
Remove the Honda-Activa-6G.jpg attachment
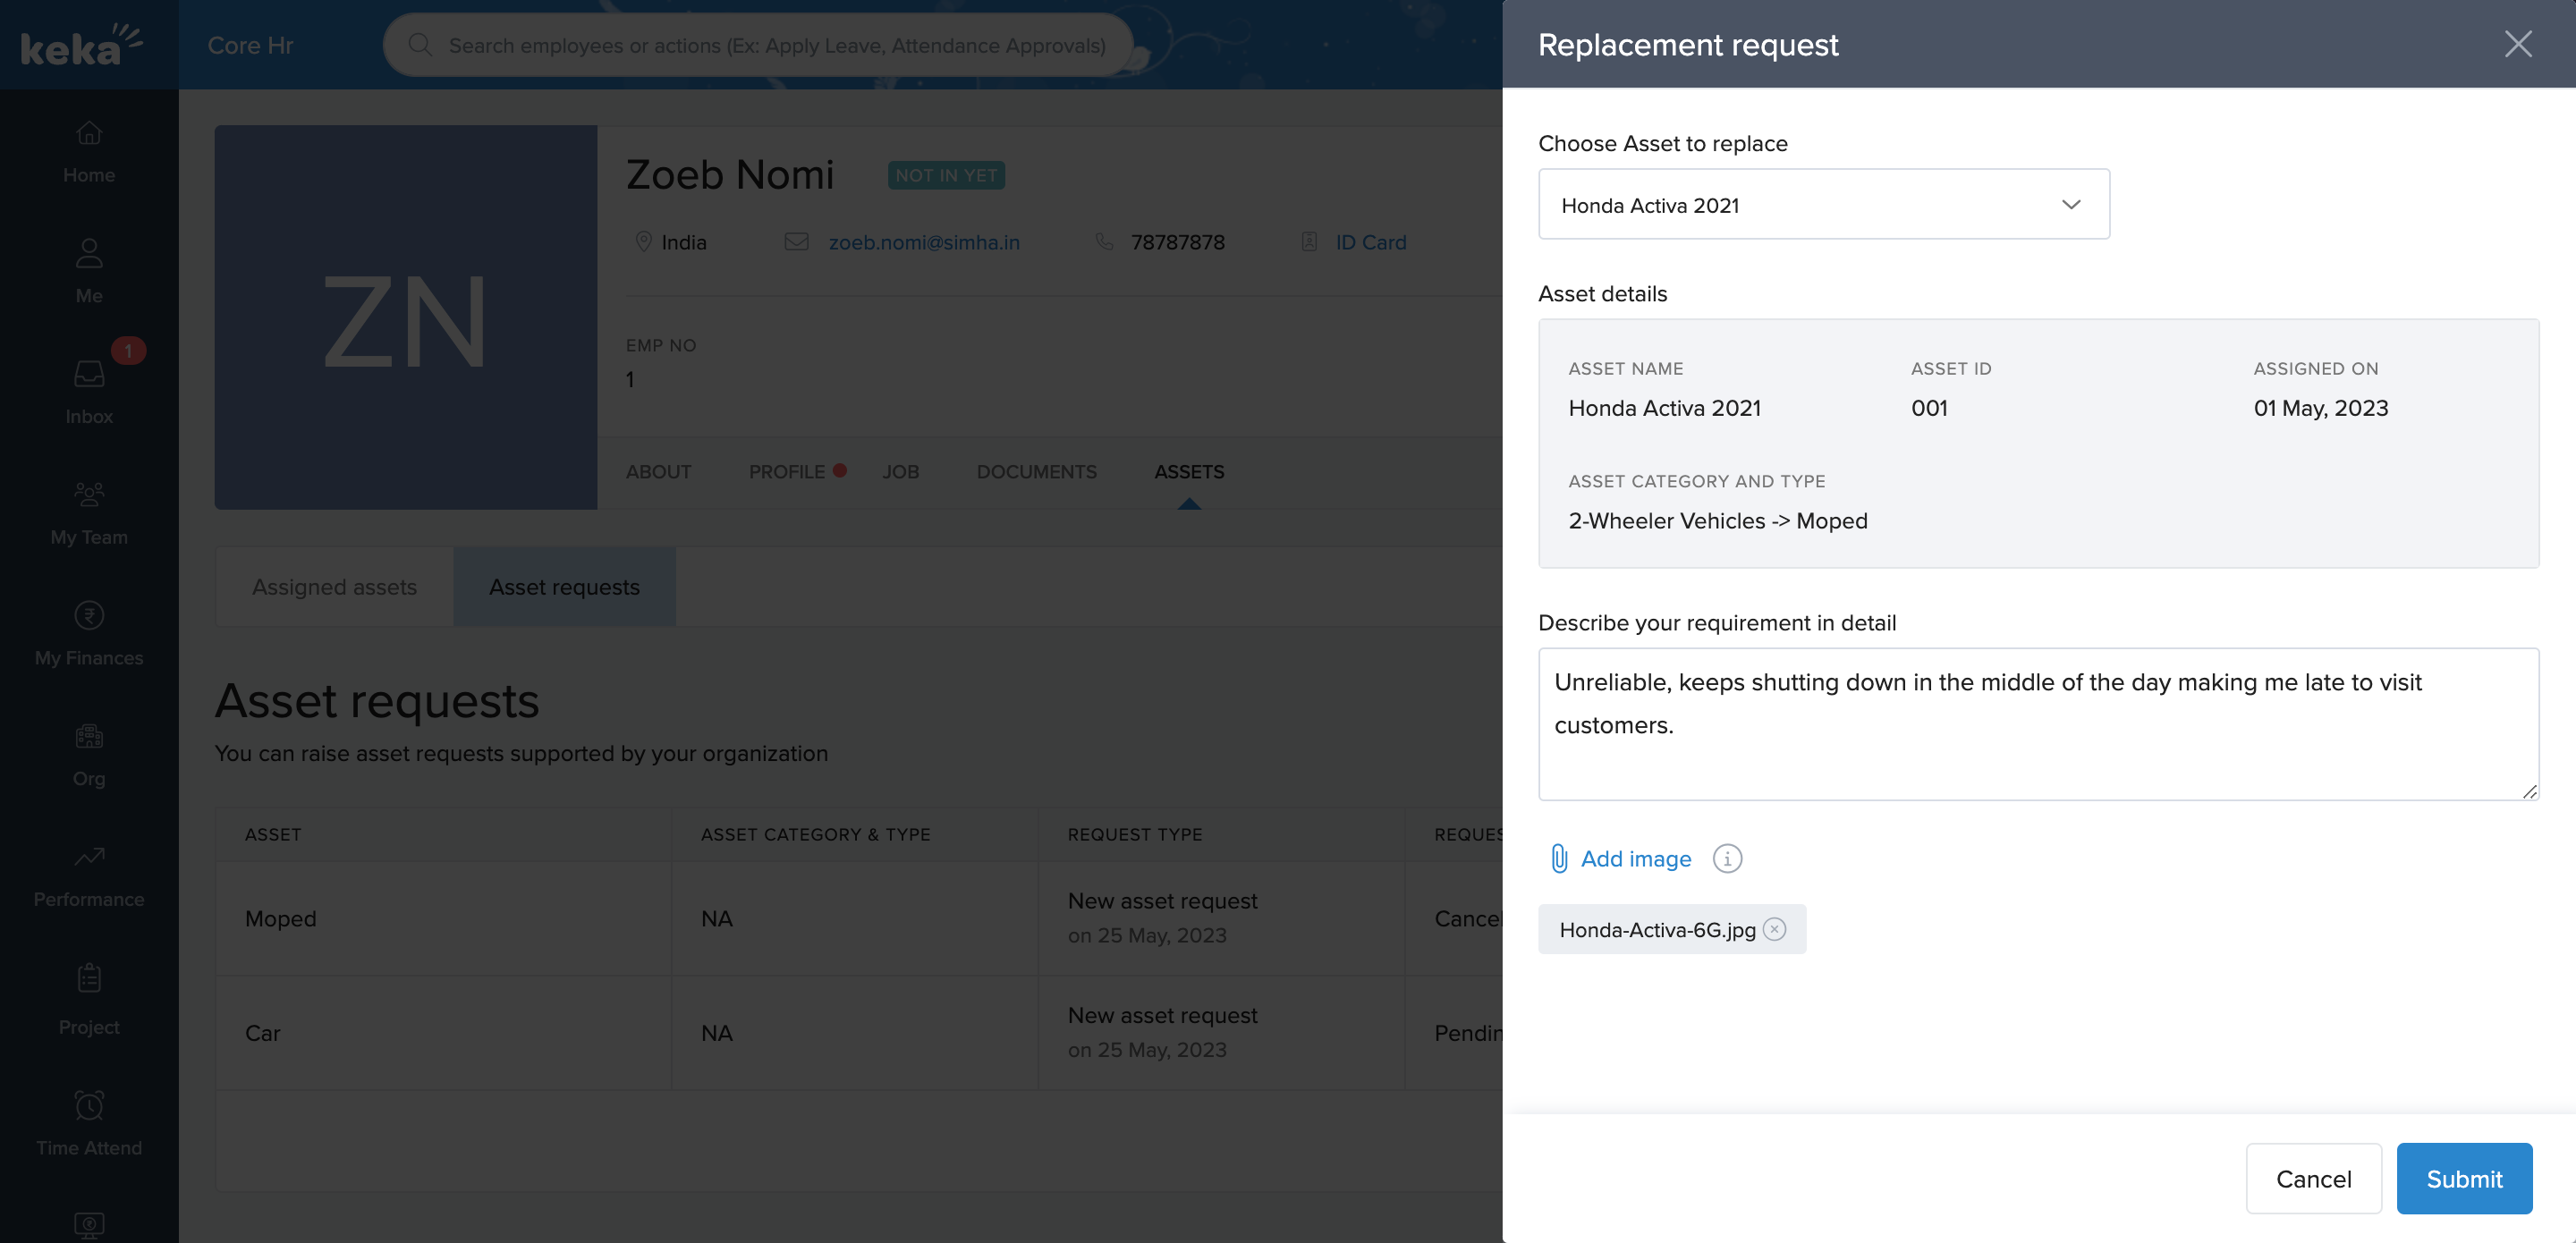(1774, 929)
